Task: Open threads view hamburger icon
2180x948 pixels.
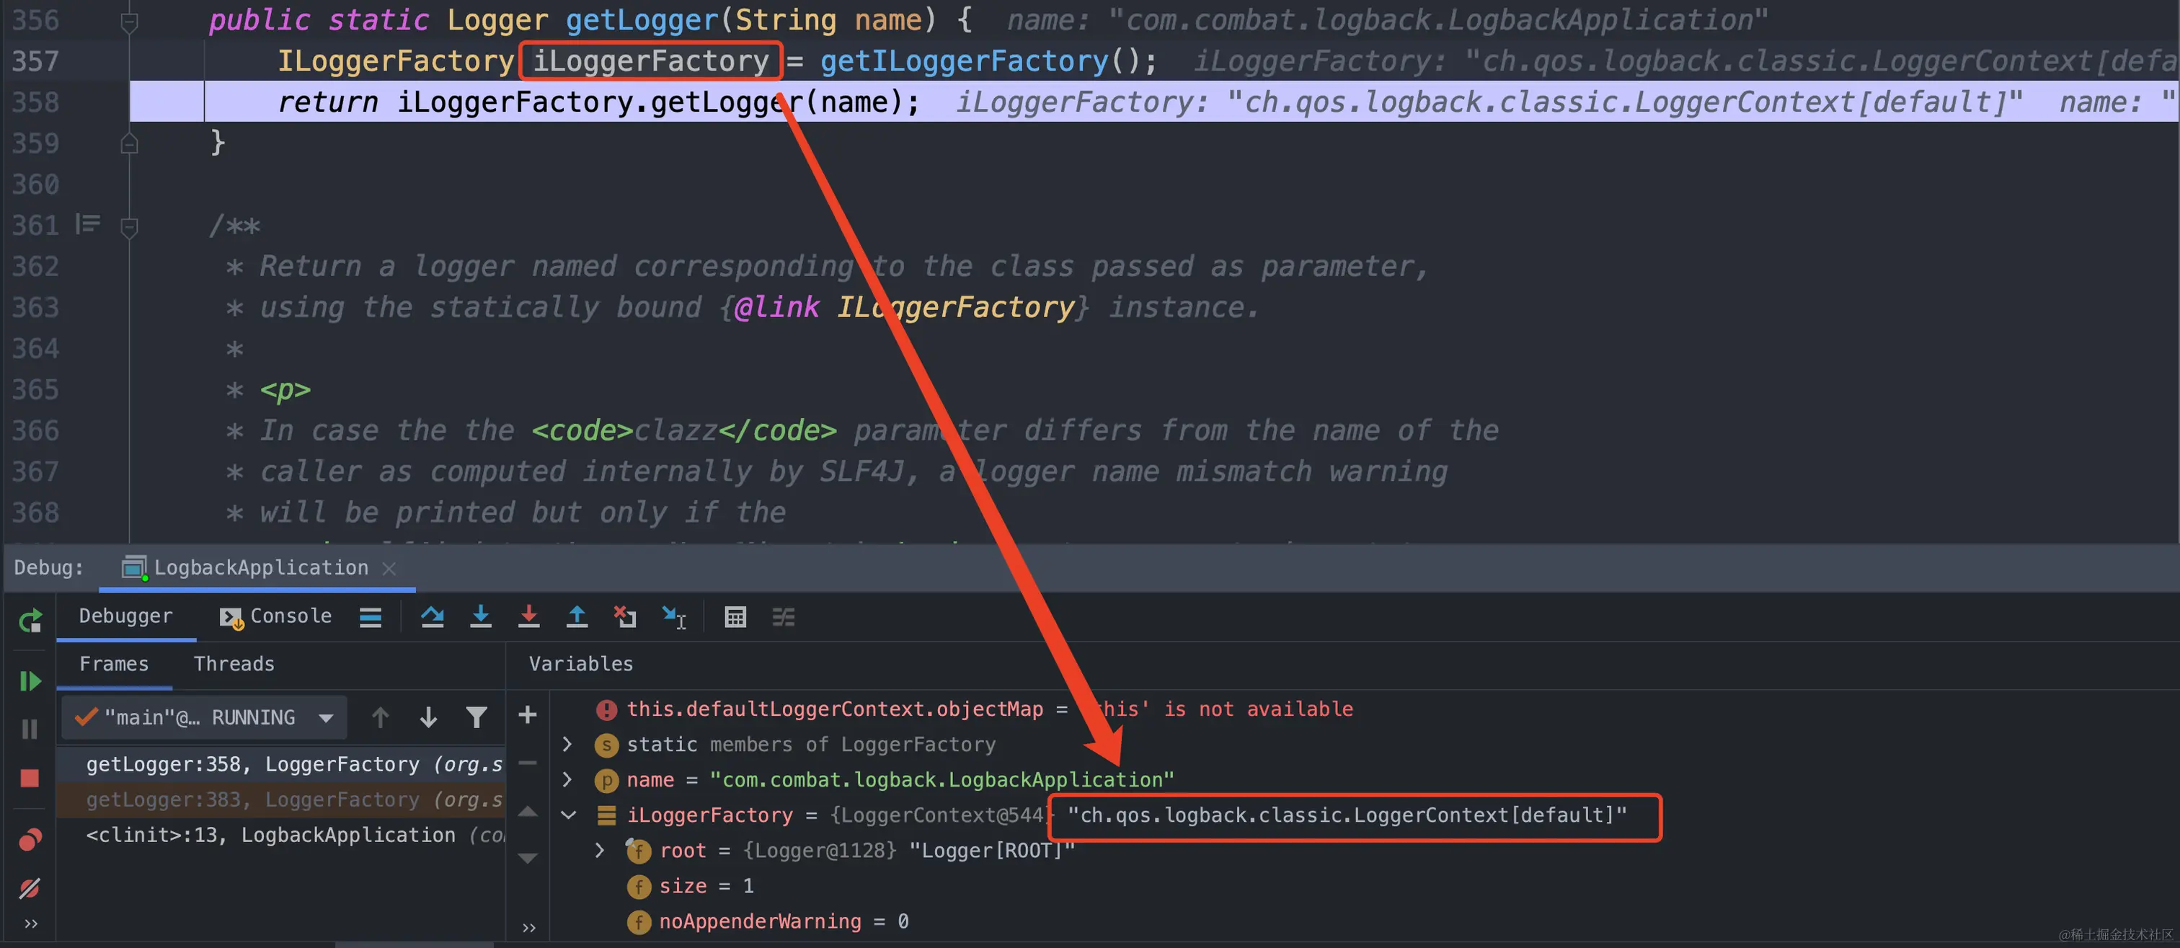Action: (371, 617)
